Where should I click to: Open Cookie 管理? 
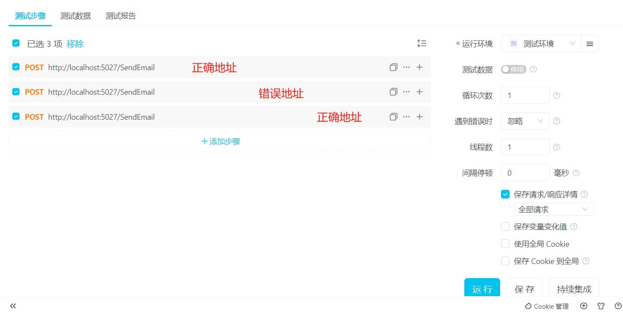547,306
